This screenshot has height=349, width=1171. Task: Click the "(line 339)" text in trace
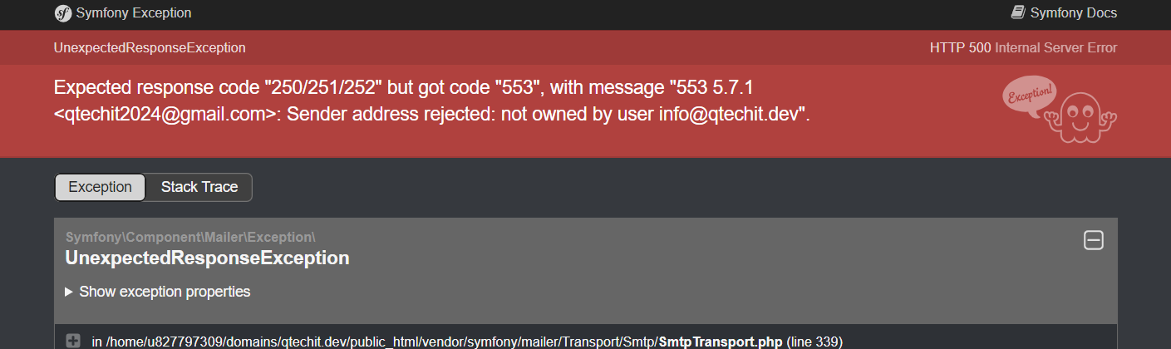(814, 342)
